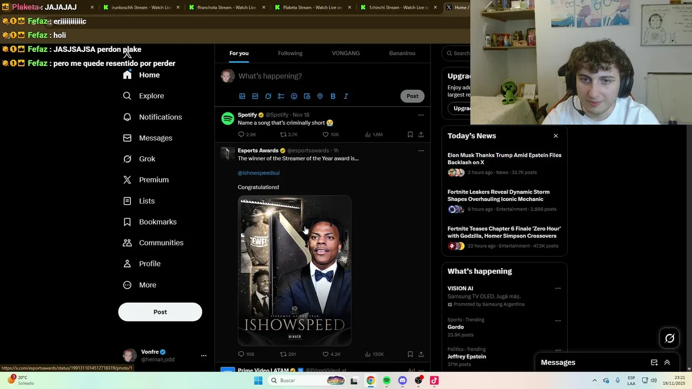
Task: Open the emoji picker in composer
Action: (x=294, y=96)
